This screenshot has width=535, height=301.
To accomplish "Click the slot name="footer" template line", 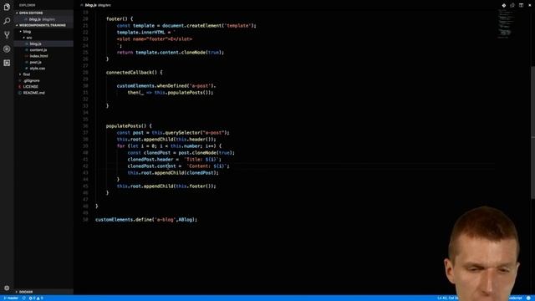I will 154,39.
